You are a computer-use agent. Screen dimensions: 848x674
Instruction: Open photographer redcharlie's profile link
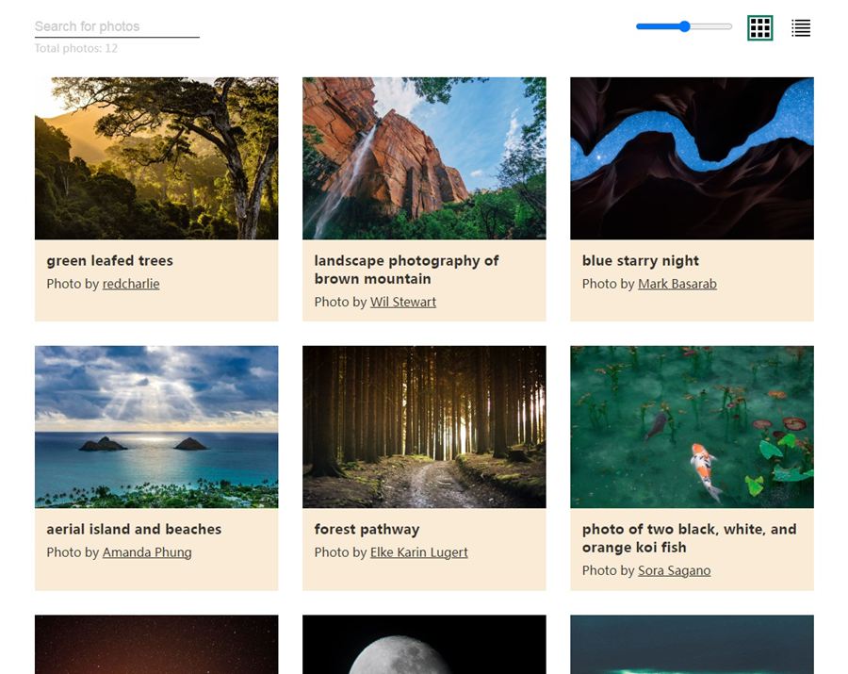[131, 284]
